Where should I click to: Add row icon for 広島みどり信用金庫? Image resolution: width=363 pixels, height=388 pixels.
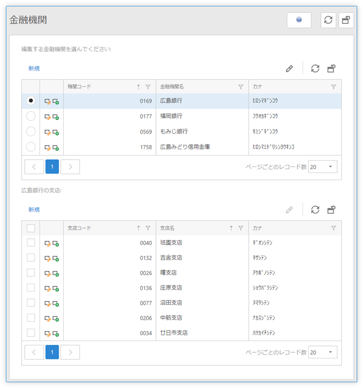coord(56,148)
